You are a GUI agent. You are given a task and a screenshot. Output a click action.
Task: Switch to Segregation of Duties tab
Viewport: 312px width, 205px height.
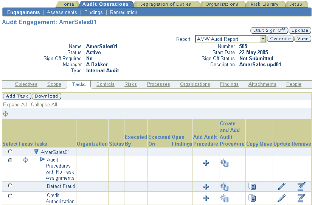(166, 4)
